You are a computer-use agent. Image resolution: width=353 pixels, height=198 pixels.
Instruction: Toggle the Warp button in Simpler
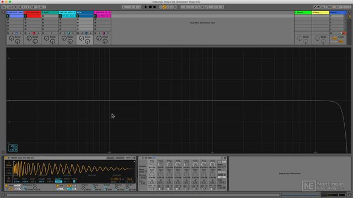coord(115,179)
